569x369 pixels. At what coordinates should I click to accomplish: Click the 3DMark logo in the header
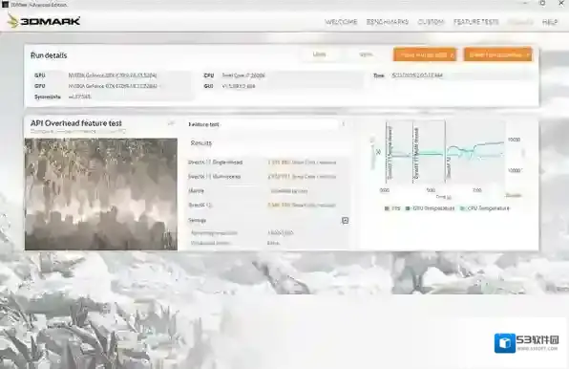click(x=44, y=21)
